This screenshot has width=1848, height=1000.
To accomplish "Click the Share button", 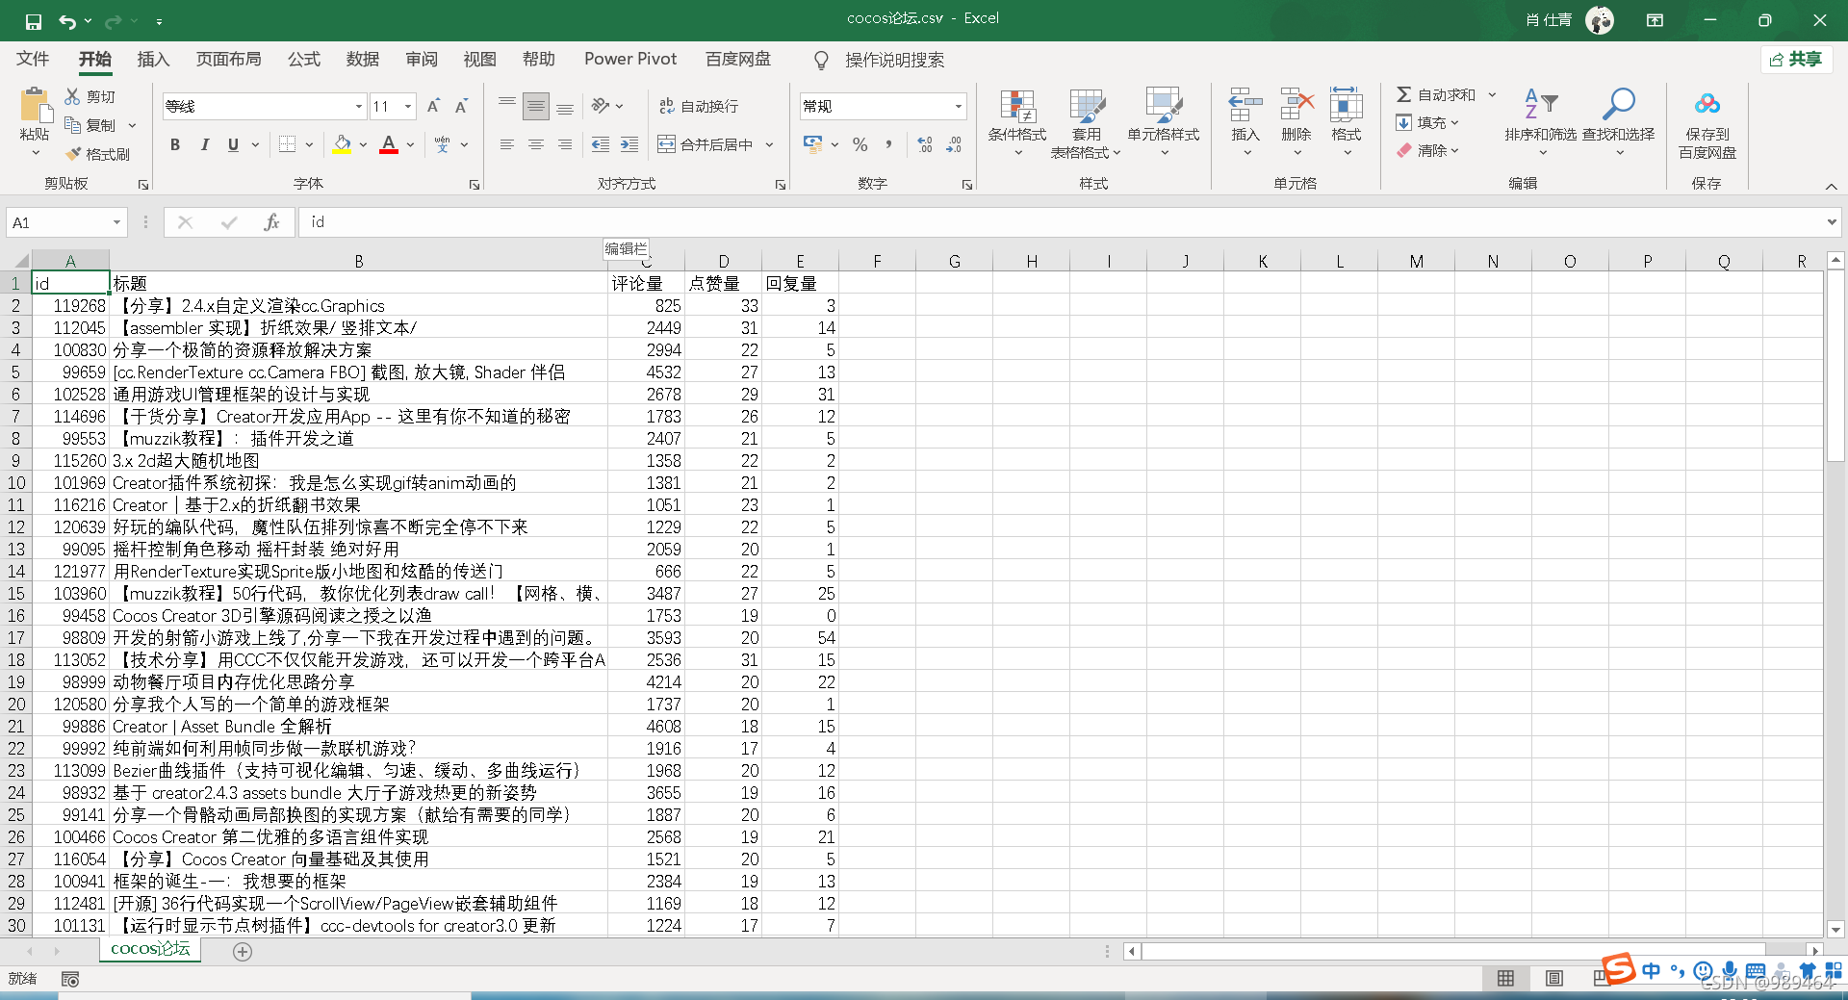I will pyautogui.click(x=1796, y=60).
